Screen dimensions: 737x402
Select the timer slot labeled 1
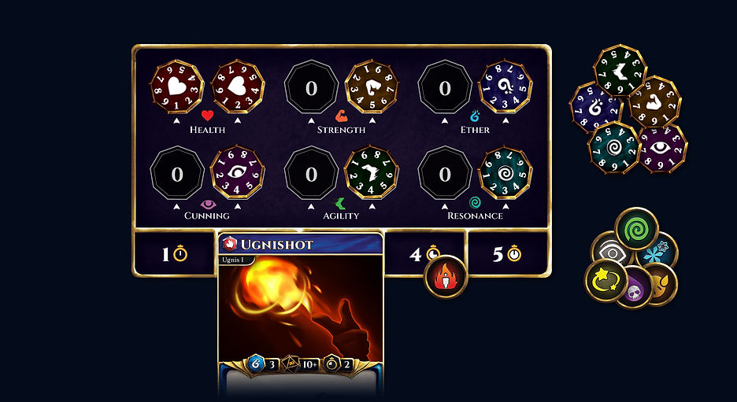click(x=175, y=254)
